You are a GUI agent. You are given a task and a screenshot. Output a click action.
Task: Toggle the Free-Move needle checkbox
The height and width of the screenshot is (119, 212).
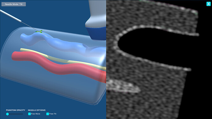pos(29,114)
